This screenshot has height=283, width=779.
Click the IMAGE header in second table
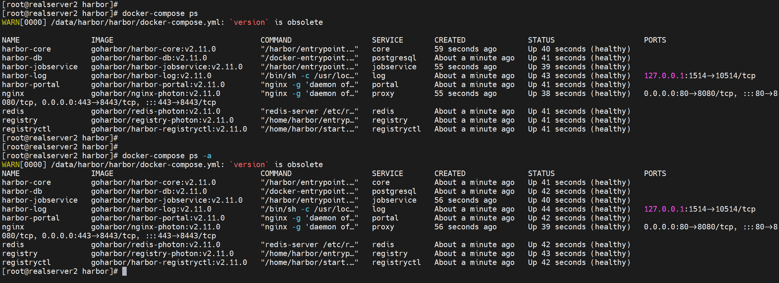pyautogui.click(x=102, y=173)
